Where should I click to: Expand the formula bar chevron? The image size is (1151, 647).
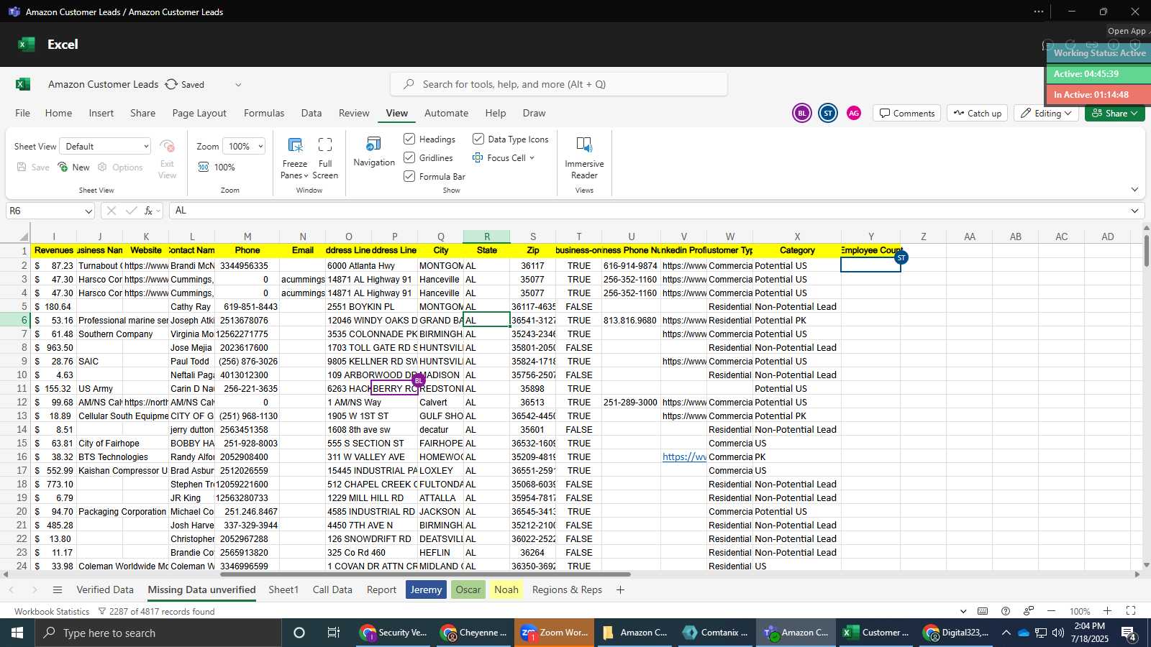1134,211
